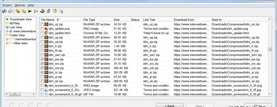
Task: Check the idm_ua.zip checkbox
Action: [42, 42]
